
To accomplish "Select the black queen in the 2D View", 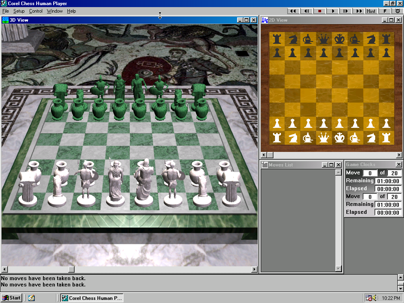I will [324, 39].
